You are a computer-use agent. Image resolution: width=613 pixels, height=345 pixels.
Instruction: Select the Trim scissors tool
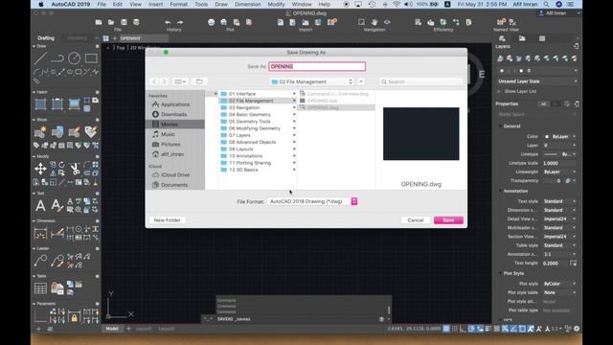[75, 169]
